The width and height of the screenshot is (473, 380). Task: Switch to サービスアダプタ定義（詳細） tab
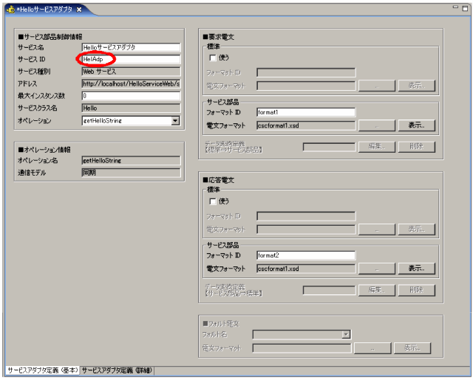117,370
